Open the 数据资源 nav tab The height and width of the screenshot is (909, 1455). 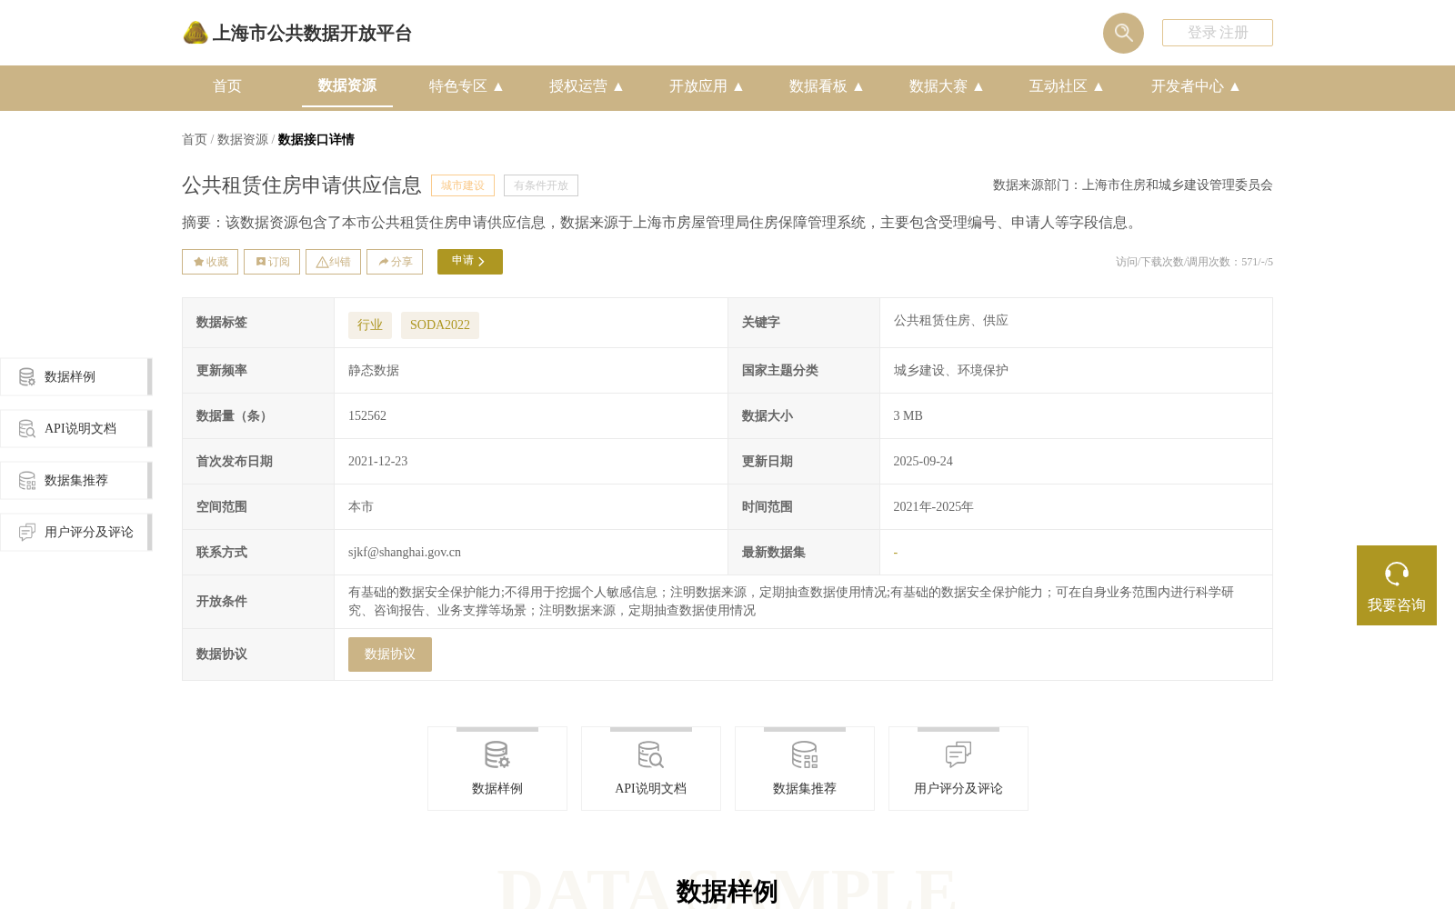pyautogui.click(x=347, y=85)
